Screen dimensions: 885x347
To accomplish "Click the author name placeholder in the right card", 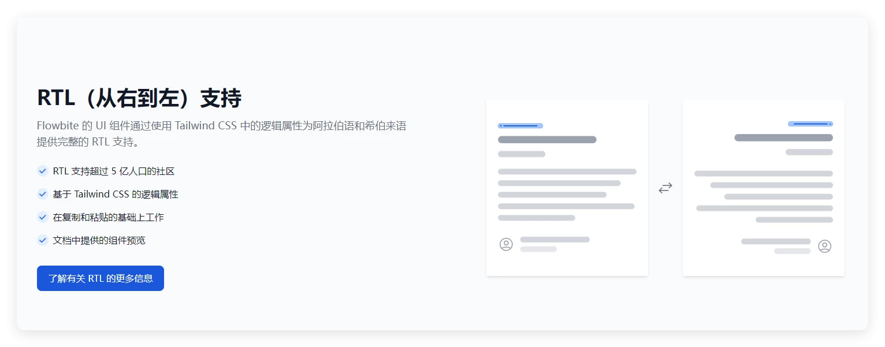I will (x=776, y=241).
